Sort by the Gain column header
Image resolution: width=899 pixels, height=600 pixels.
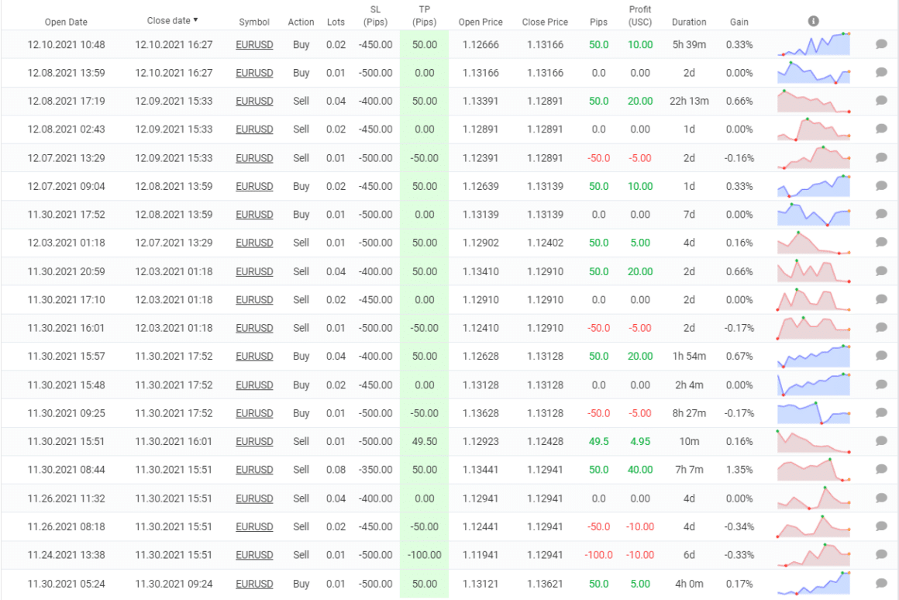(x=739, y=22)
